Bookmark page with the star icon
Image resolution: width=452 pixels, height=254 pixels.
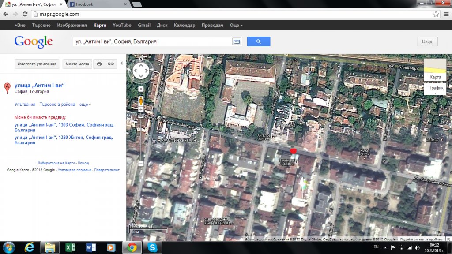tap(436, 14)
